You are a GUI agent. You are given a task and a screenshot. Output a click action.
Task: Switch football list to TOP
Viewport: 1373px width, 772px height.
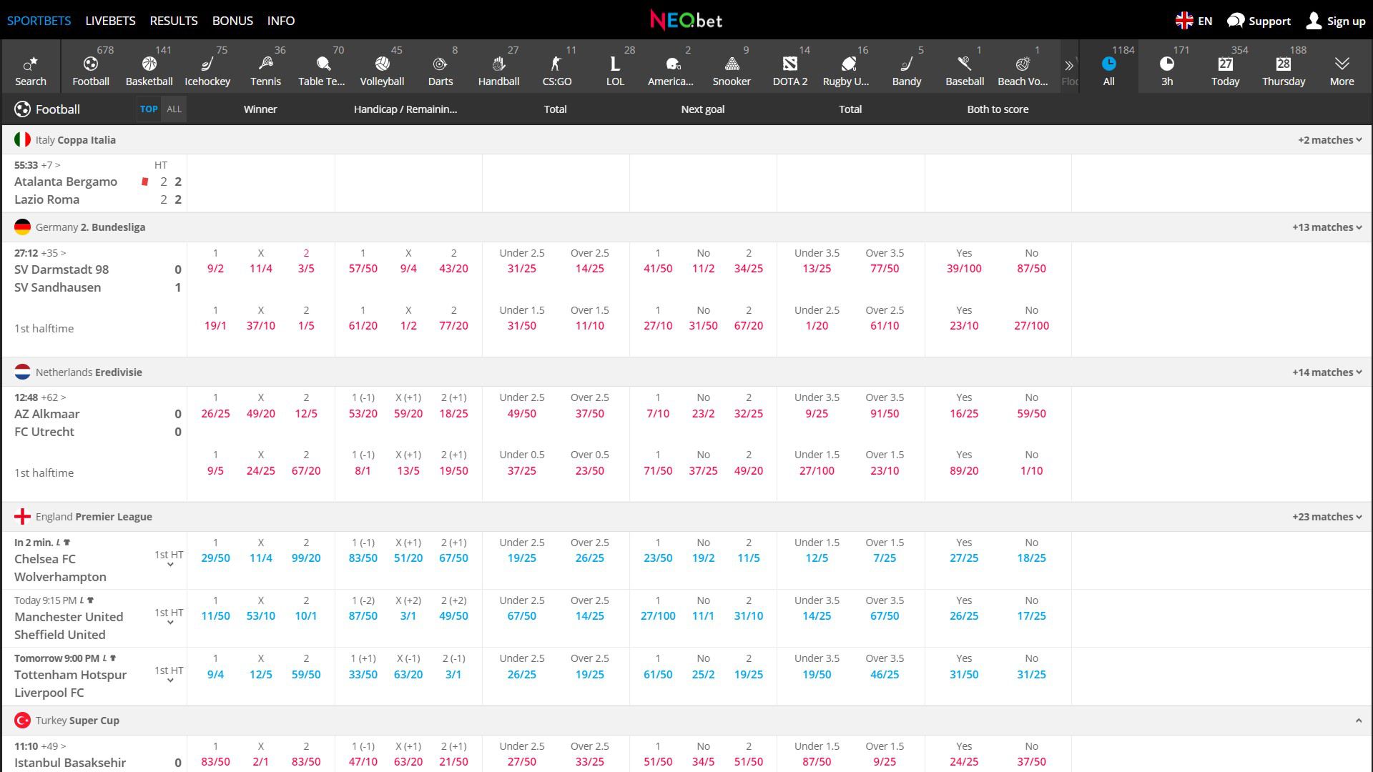point(149,109)
